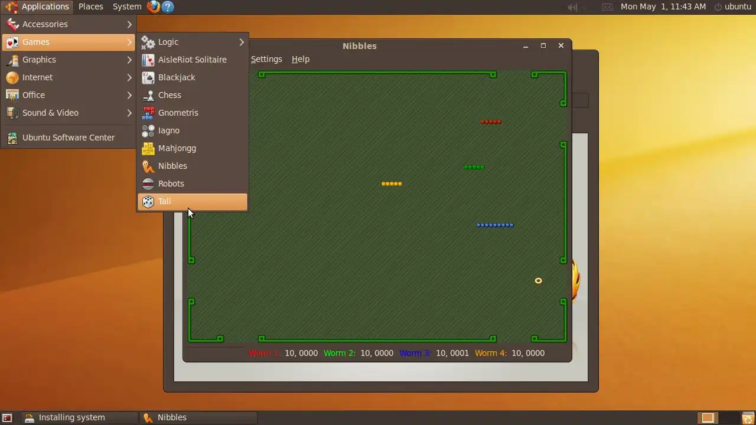Click the yellow worm on the board
The height and width of the screenshot is (425, 756).
(x=392, y=184)
